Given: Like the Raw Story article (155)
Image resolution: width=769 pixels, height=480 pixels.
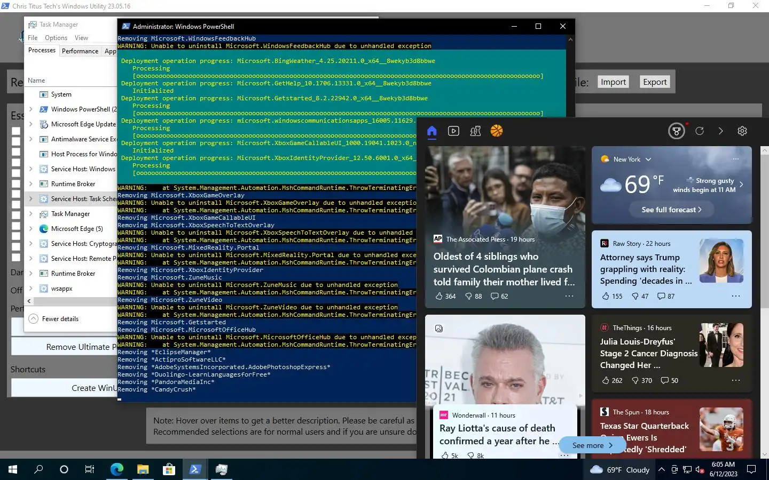Looking at the screenshot, I should 612,296.
